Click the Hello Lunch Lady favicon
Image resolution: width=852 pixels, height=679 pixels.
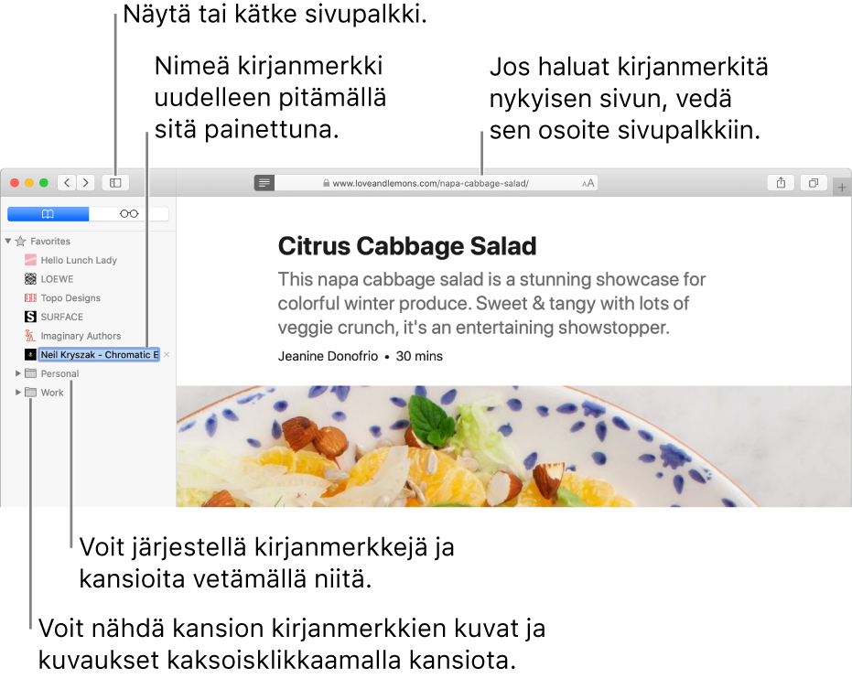[30, 260]
